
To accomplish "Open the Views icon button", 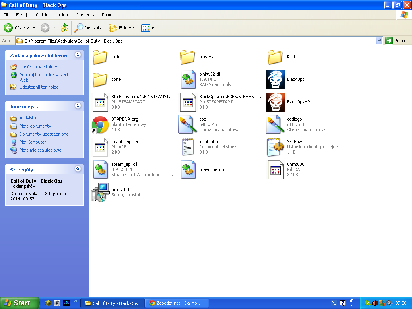I will tap(146, 28).
